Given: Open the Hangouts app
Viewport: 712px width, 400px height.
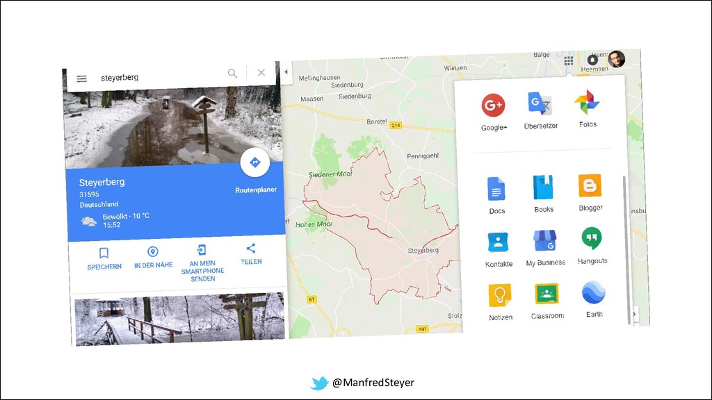Looking at the screenshot, I should 592,246.
